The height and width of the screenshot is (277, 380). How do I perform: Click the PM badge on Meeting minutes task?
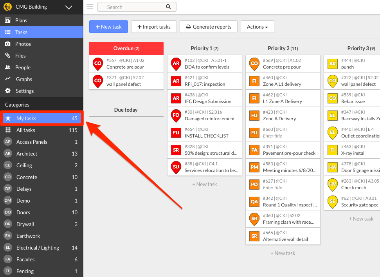click(x=254, y=167)
